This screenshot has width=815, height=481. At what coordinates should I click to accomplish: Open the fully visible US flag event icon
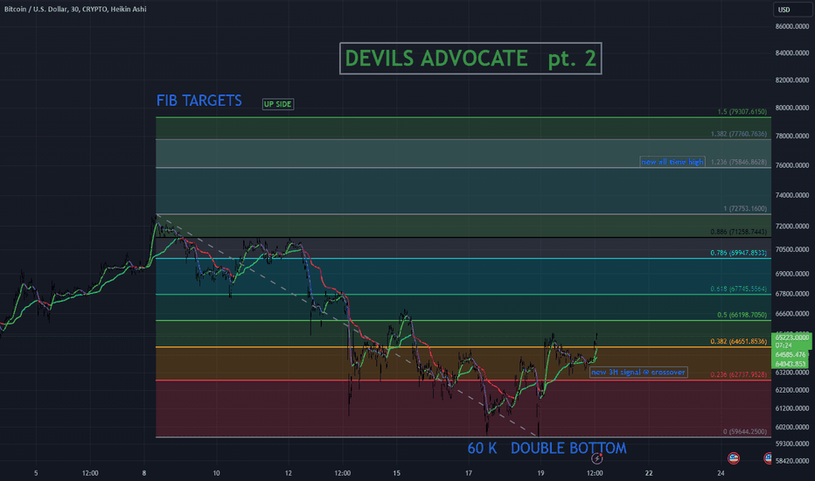[734, 458]
